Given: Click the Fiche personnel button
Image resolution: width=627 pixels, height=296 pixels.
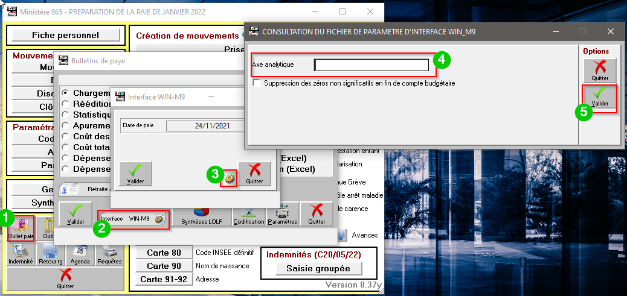Looking at the screenshot, I should click(x=65, y=35).
